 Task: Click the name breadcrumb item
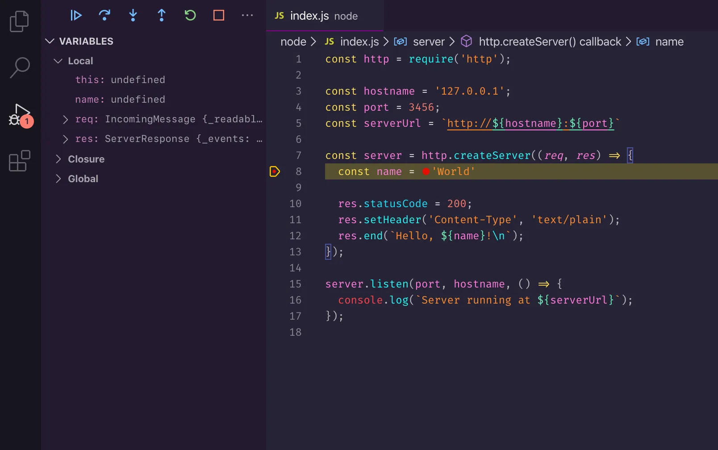coord(660,42)
